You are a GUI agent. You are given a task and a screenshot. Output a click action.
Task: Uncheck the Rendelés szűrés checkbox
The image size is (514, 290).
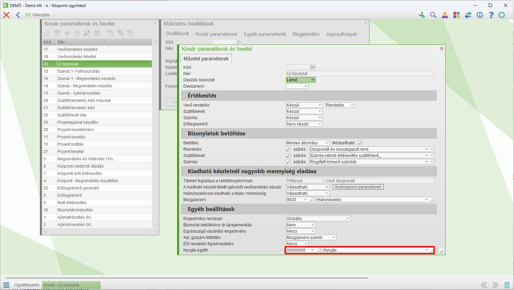point(288,149)
